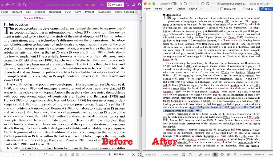Image resolution: width=273 pixels, height=157 pixels.
Task: Redo the action in Foxit
Action: (x=36, y=5)
